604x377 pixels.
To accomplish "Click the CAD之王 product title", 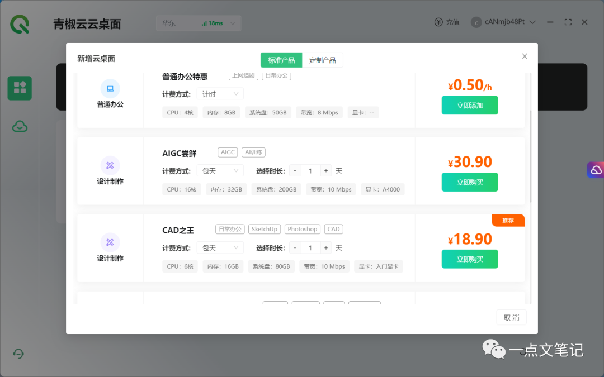I will (x=178, y=230).
